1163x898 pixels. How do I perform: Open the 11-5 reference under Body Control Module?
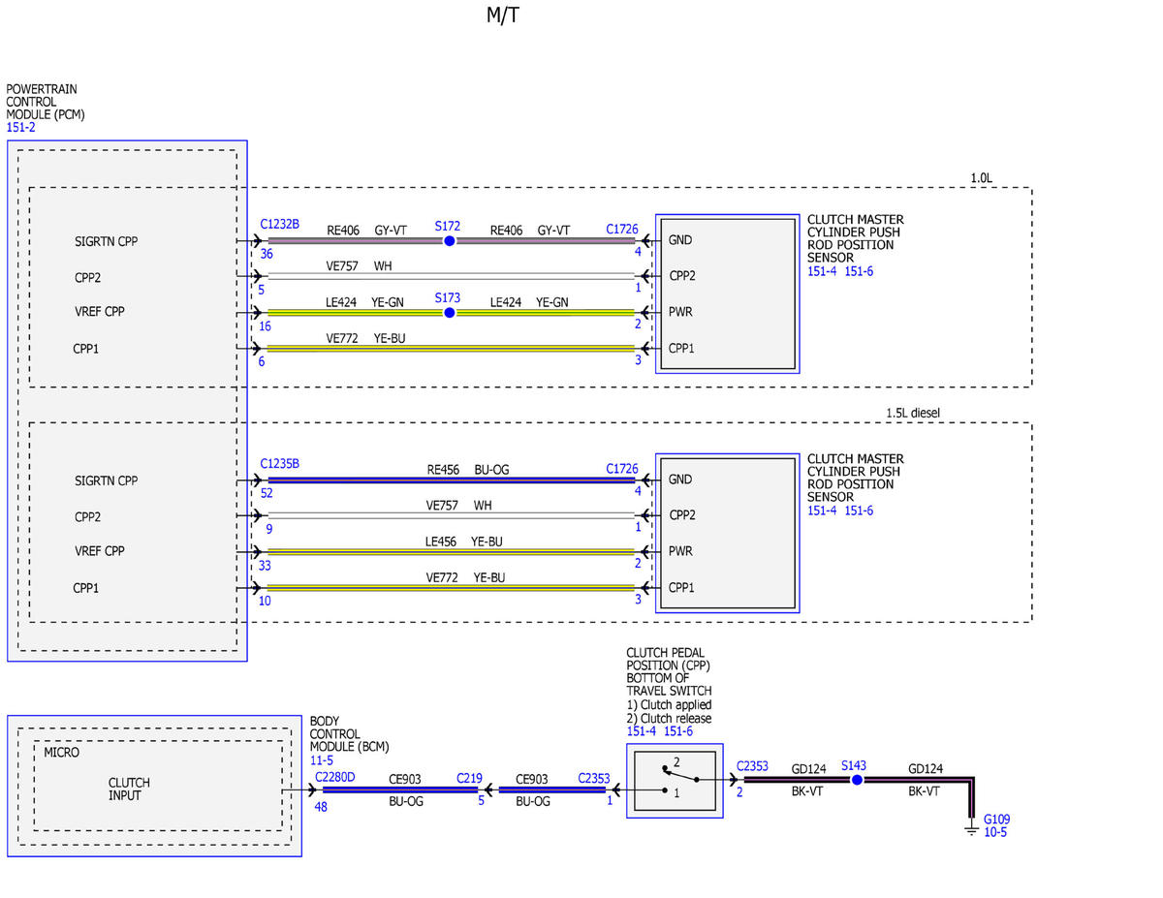pyautogui.click(x=322, y=762)
